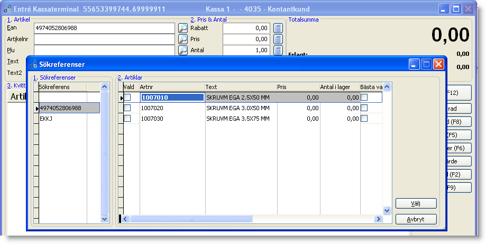Open search beside the Artikelnr field

[183, 39]
